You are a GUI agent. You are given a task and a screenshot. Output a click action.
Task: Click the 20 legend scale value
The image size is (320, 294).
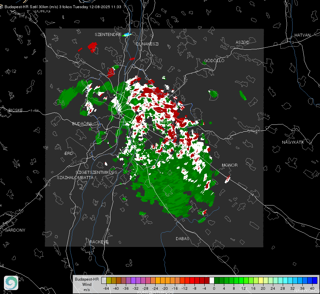[263, 288]
